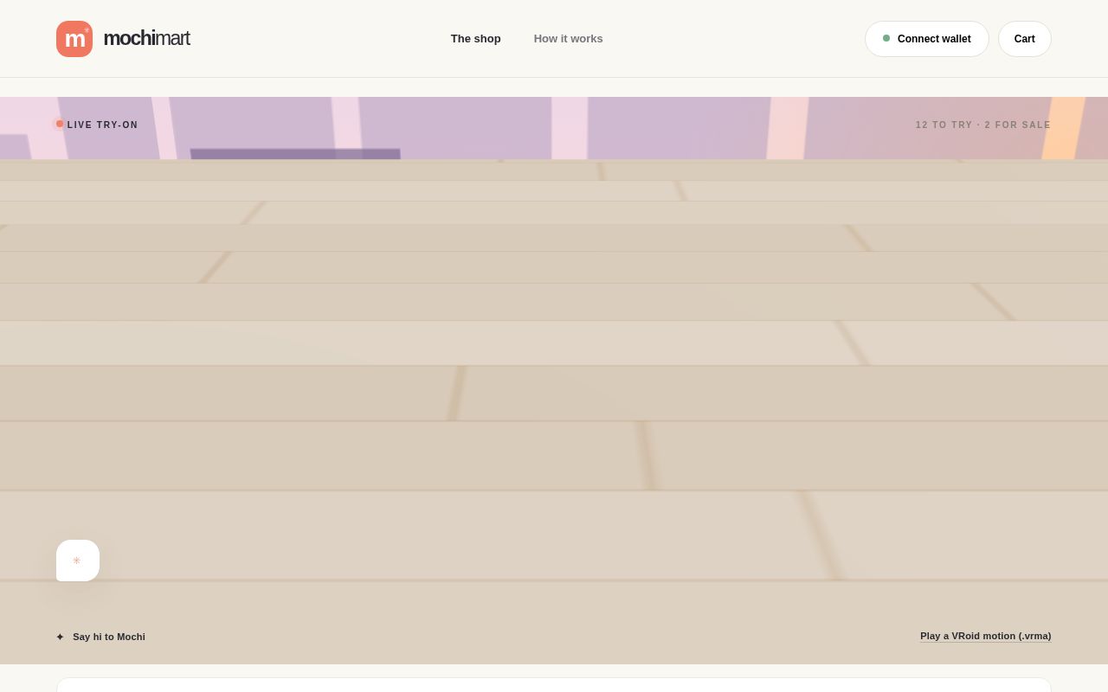
Task: Open The shop navigation item
Action: [x=475, y=39]
